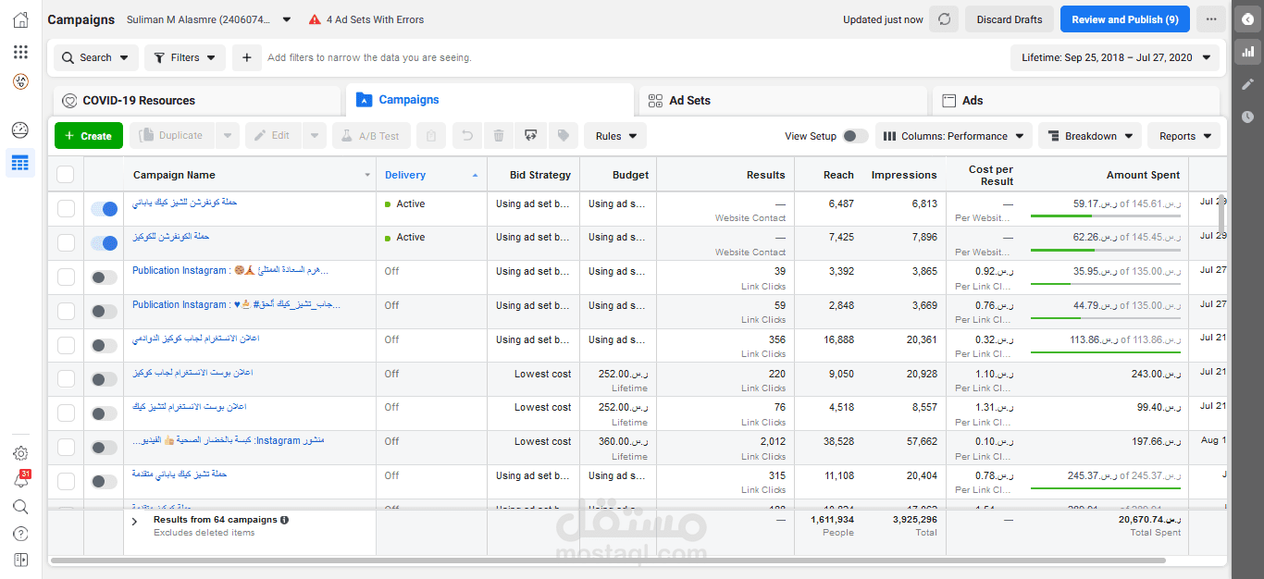Sort by the Delivery column header
The image size is (1264, 579).
[x=431, y=175]
